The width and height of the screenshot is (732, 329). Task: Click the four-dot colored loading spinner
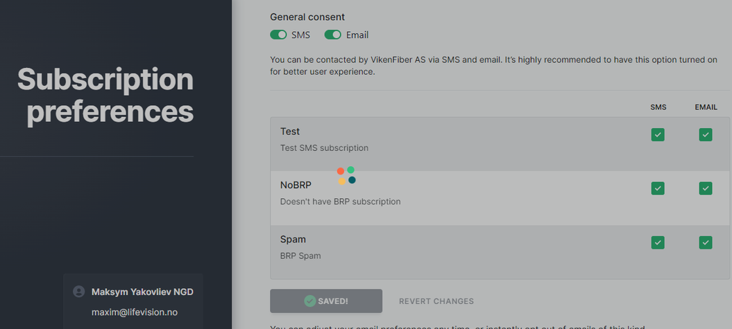pos(346,175)
